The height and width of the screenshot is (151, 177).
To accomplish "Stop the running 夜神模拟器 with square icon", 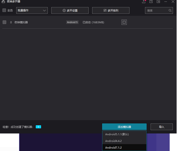I will click(x=124, y=22).
